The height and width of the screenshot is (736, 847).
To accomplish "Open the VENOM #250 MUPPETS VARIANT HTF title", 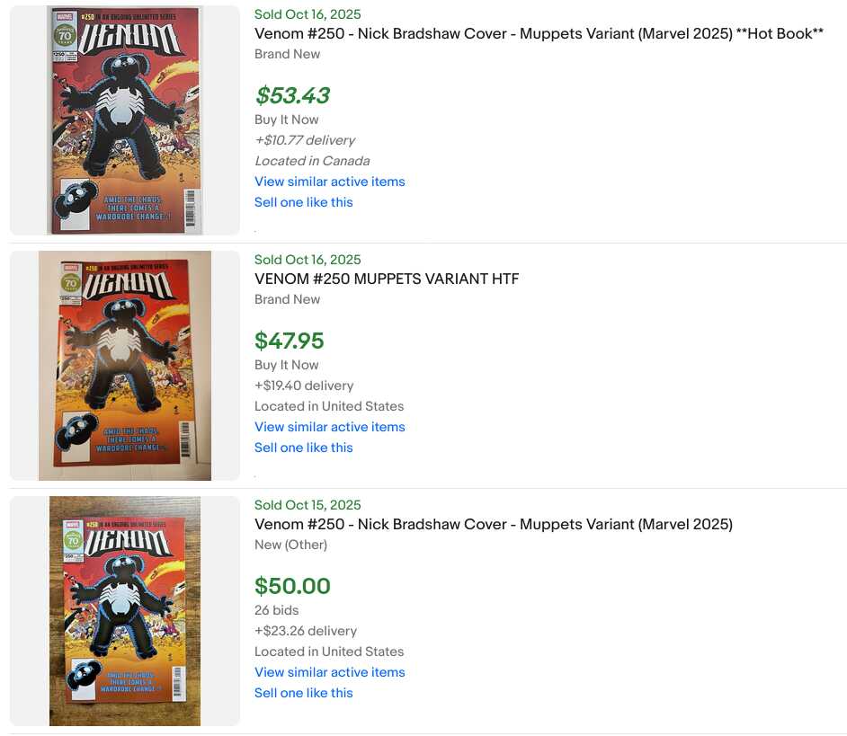I will coord(387,279).
